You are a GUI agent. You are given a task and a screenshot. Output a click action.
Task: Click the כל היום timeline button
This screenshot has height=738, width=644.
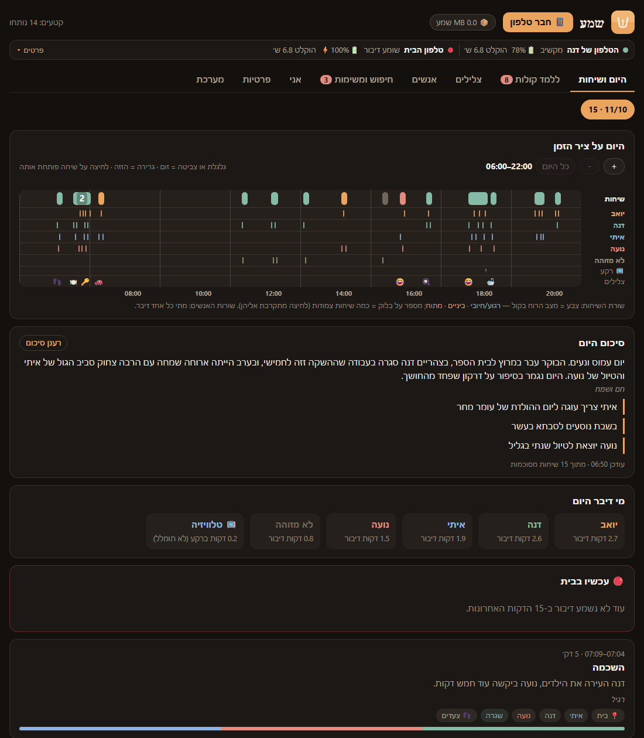tap(556, 166)
